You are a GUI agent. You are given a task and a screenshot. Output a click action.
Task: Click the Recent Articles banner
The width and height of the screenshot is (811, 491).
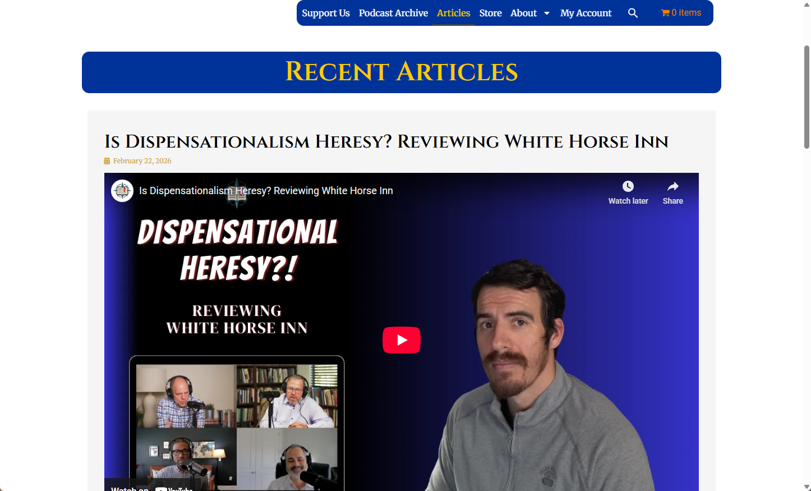[x=401, y=72]
